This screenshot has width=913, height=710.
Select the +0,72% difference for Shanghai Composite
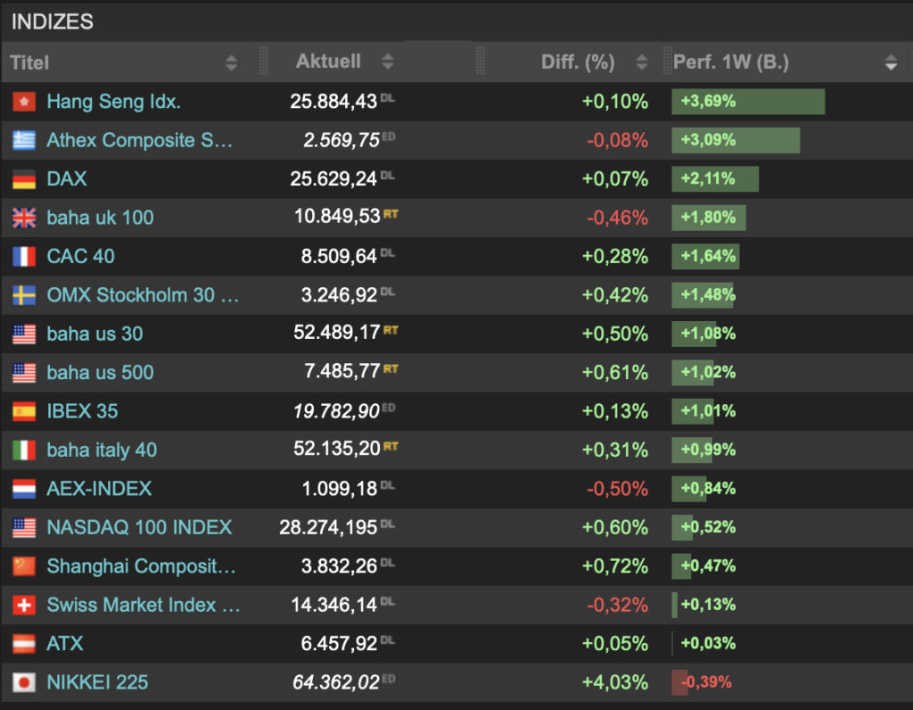[615, 566]
